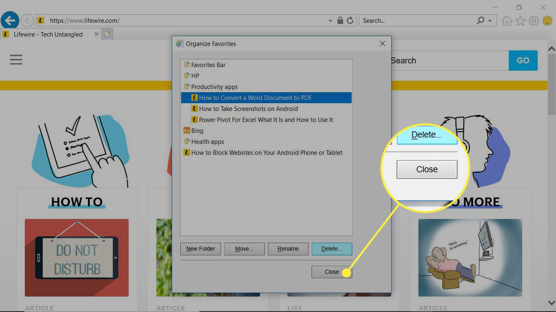Click the Lifewire page Search field
Image resolution: width=556 pixels, height=312 pixels.
(449, 61)
